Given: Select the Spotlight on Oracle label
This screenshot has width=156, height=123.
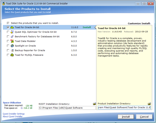Looking at the screenshot, I should (25, 46).
